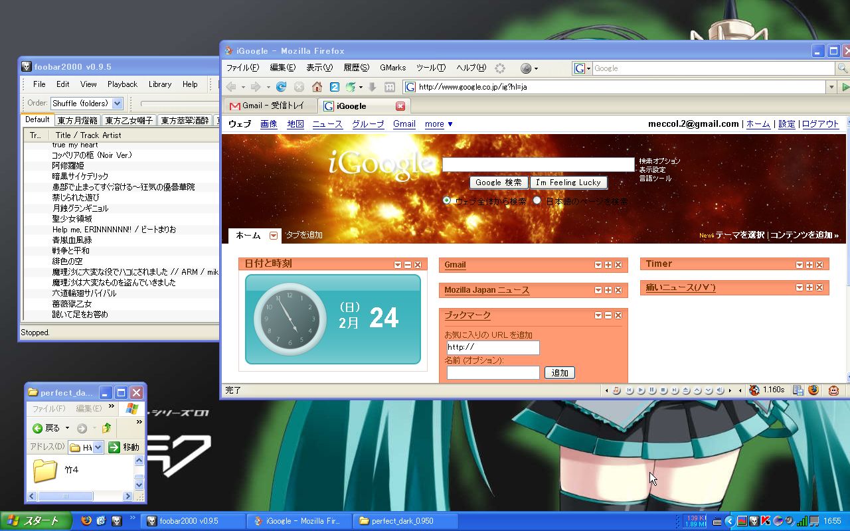Reload the page in Firefox toolbar

coord(281,87)
